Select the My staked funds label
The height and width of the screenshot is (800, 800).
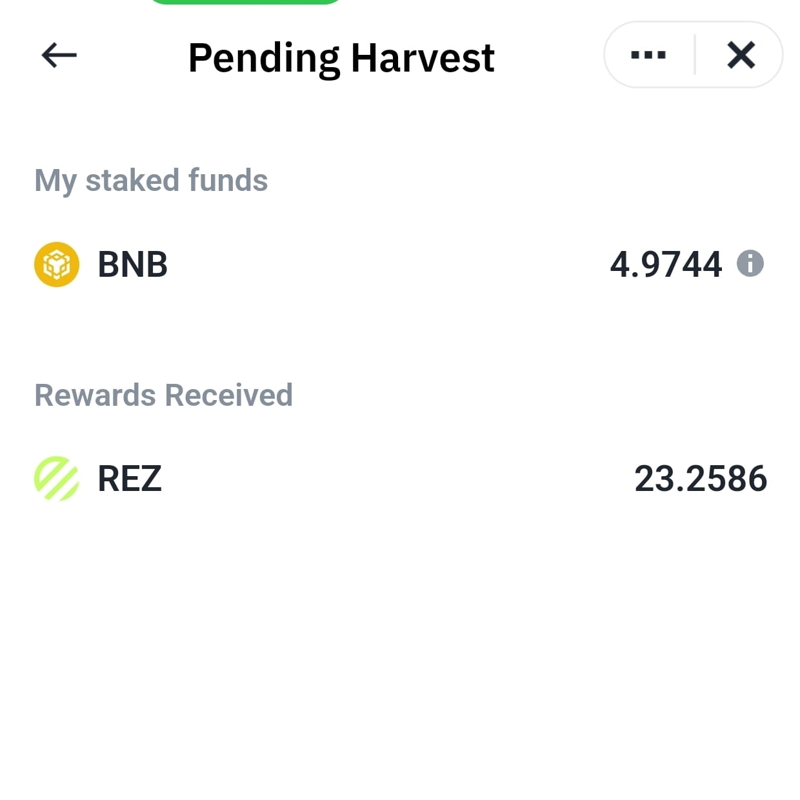(151, 181)
